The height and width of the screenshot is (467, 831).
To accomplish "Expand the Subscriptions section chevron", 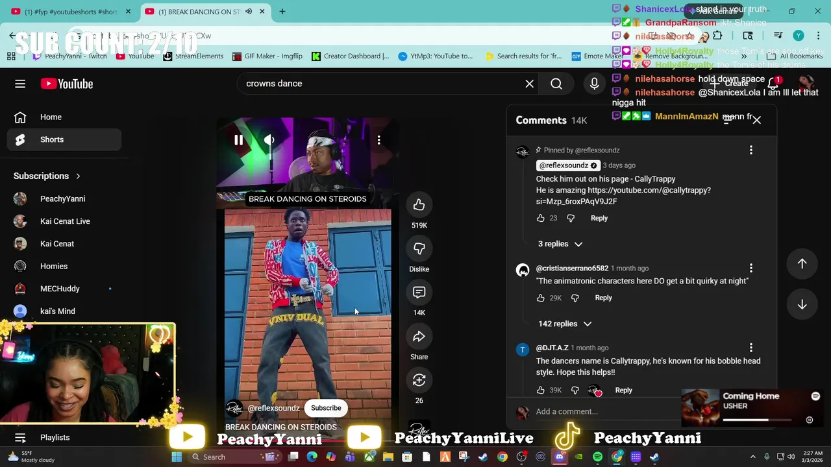I will click(78, 176).
